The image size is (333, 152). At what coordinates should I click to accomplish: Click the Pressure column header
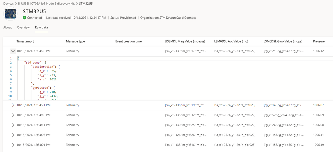319,41
